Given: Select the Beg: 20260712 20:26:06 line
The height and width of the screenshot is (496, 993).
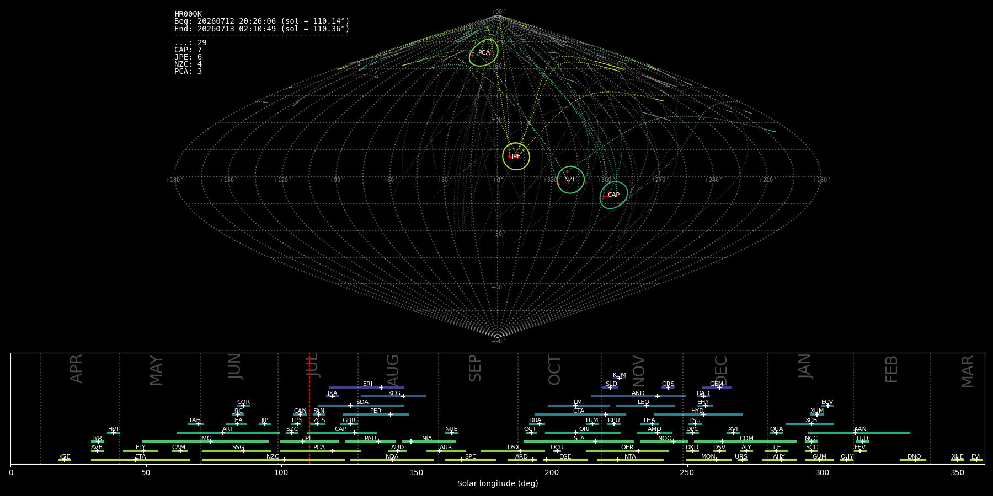Looking at the screenshot, I should [262, 21].
